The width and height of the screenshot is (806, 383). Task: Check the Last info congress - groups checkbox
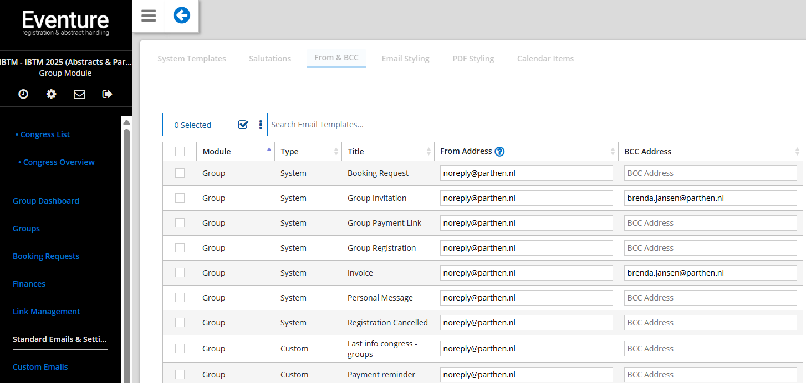tap(180, 348)
